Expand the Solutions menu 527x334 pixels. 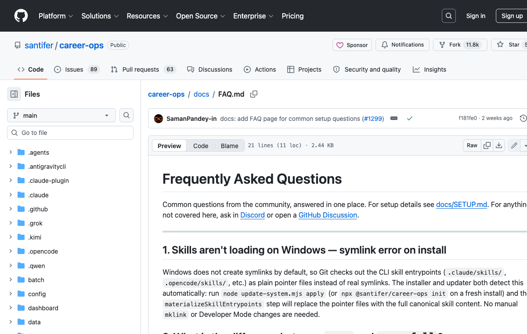(100, 16)
